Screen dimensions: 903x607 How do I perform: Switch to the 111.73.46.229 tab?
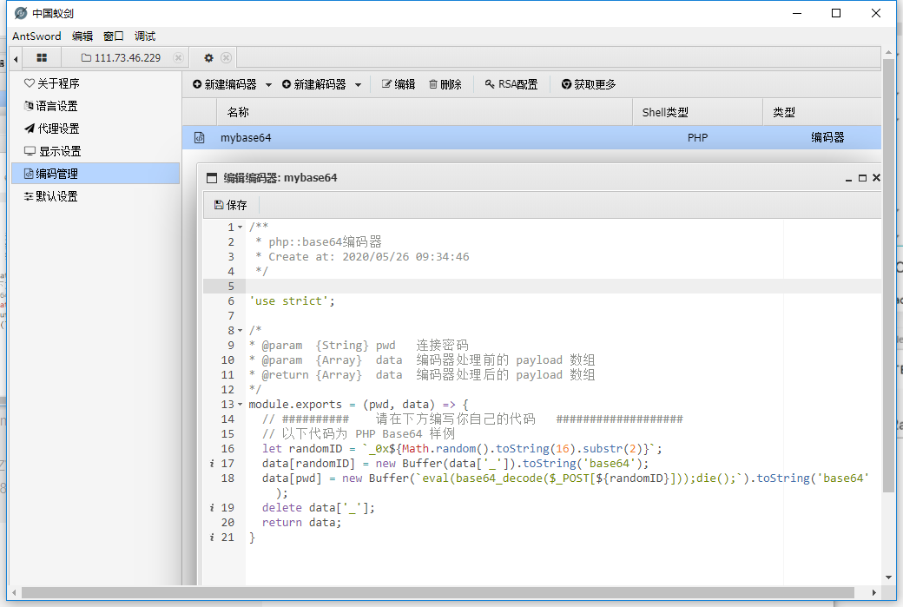pos(121,57)
